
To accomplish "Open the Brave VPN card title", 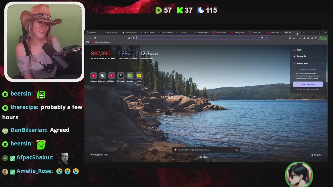I will coord(302,63).
